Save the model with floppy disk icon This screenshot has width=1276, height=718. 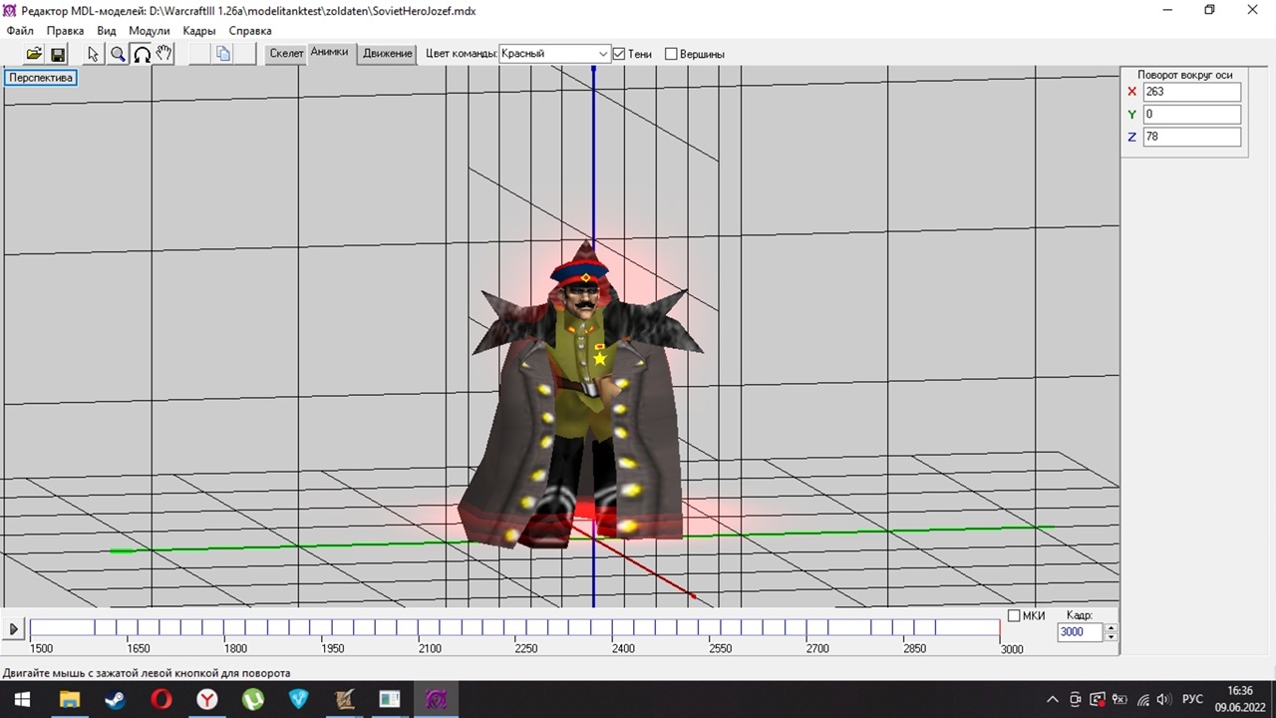pos(58,54)
